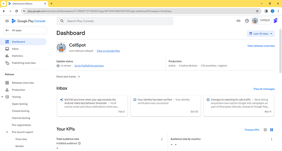Go back to All apps
This screenshot has height=151, width=282.
(x=25, y=30)
